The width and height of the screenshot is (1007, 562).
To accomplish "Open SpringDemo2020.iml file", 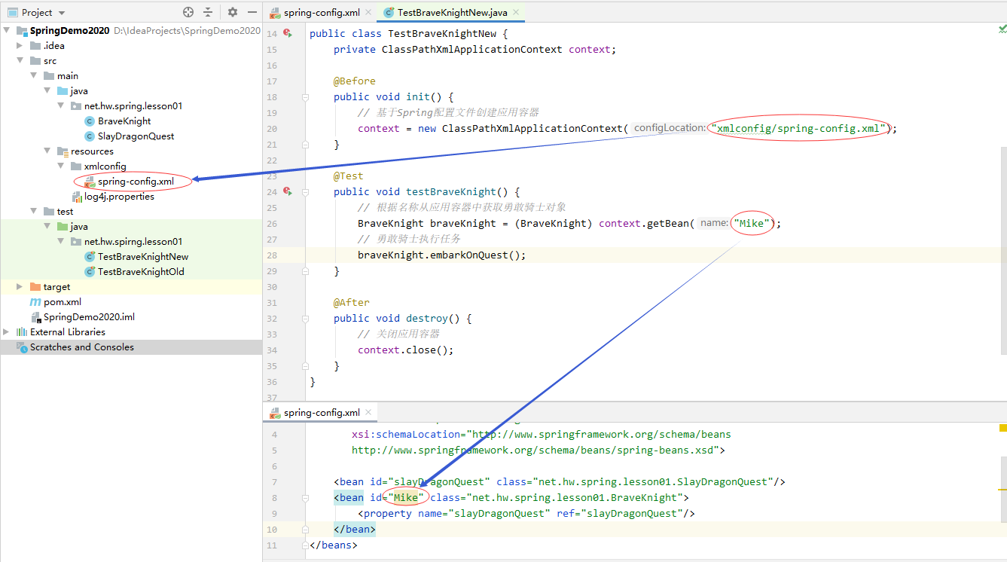I will coord(89,317).
